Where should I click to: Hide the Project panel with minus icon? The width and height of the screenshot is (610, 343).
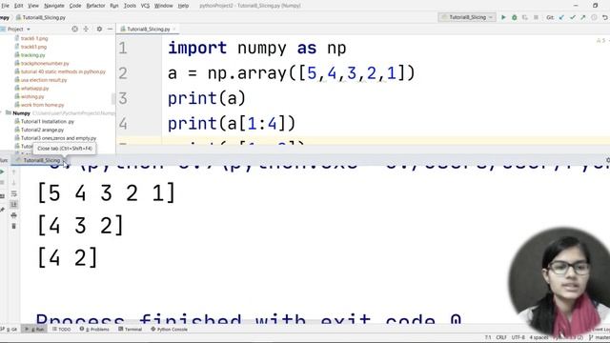[x=110, y=29]
